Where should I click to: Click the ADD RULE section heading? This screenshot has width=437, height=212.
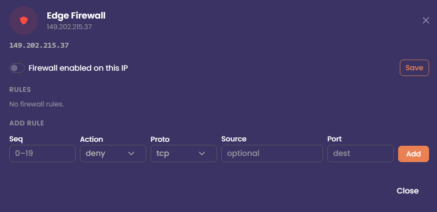pos(27,123)
